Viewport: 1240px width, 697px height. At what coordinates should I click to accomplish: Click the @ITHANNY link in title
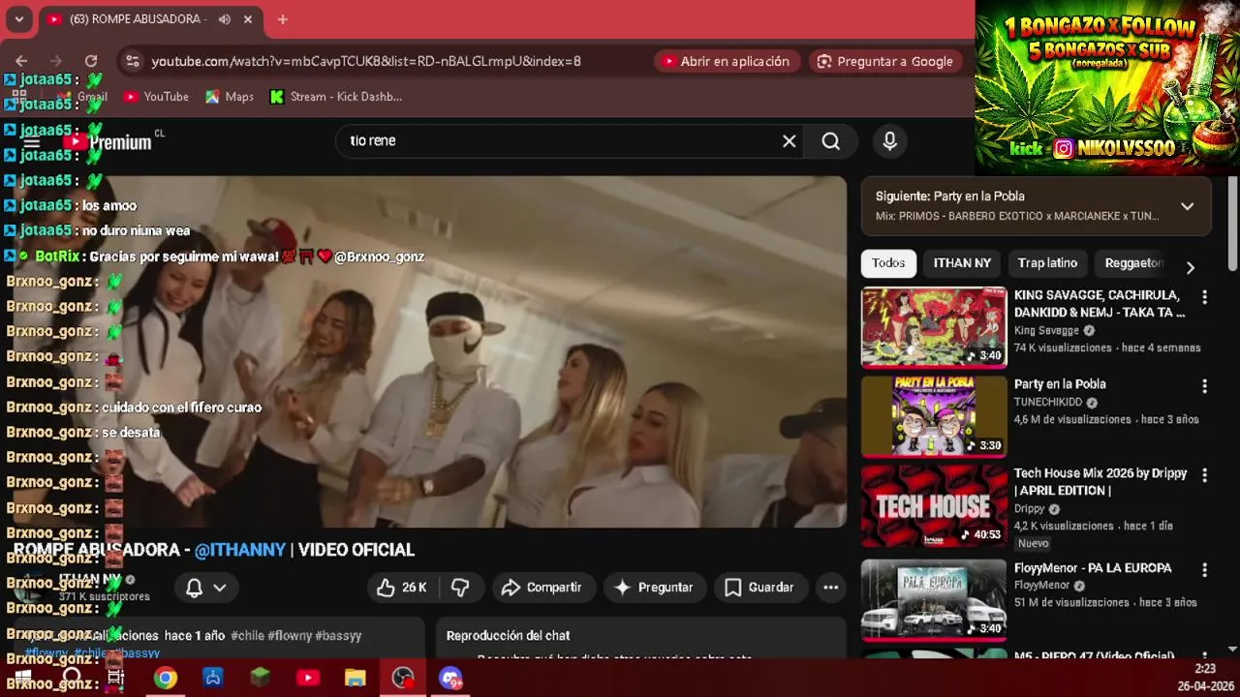[240, 550]
